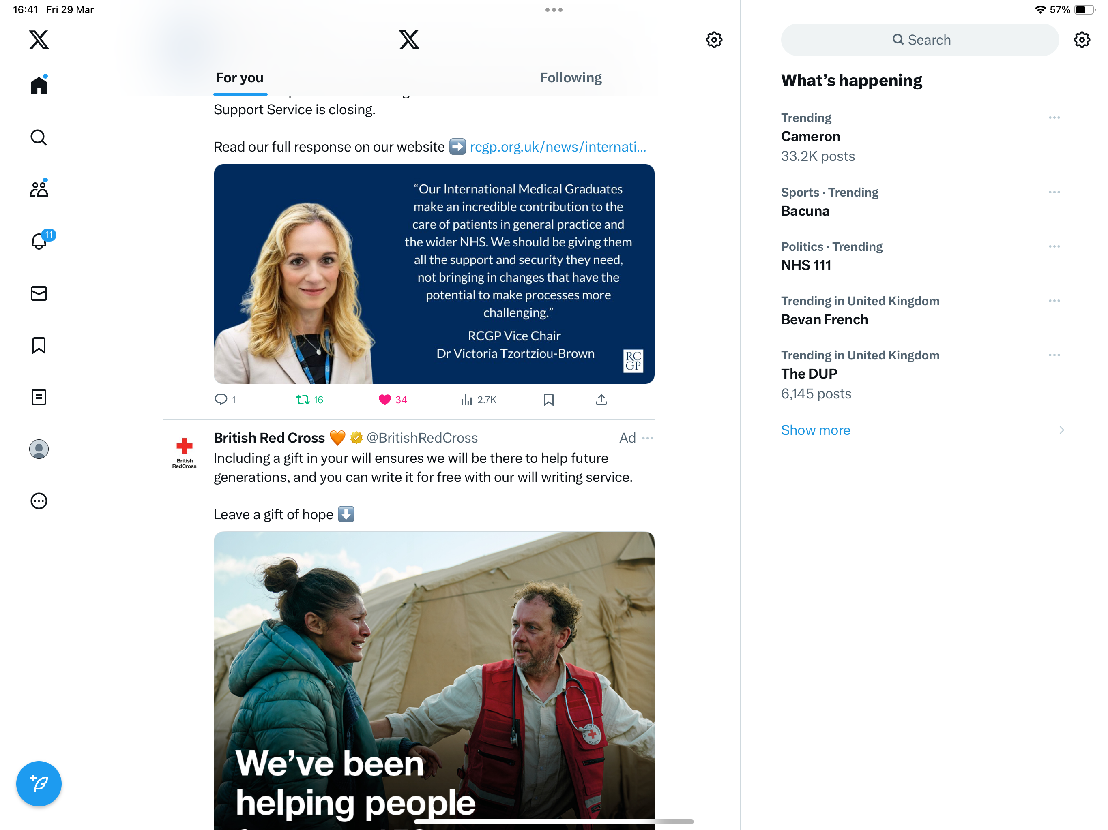Open the Communities people icon
Screen dimensions: 1108x830
pos(39,189)
